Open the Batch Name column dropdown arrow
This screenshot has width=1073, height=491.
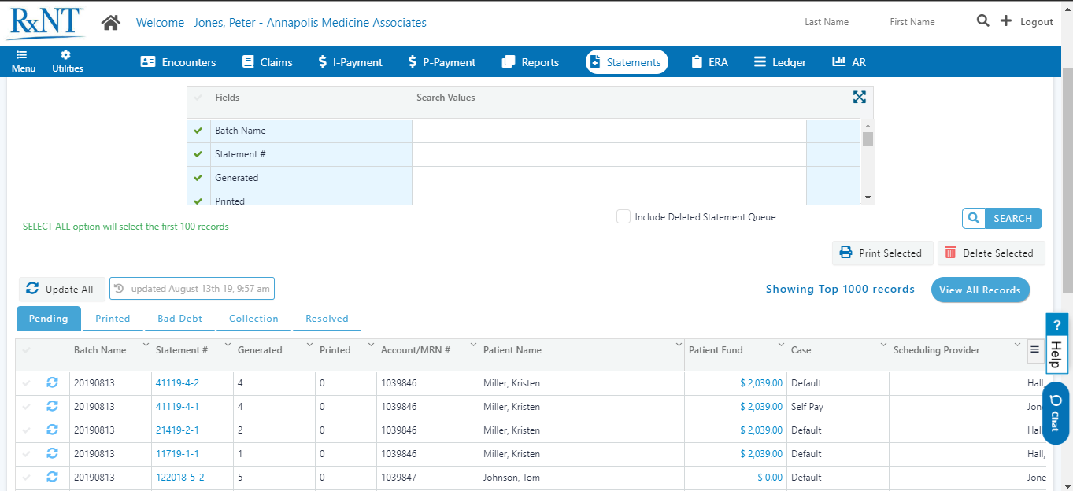pyautogui.click(x=146, y=345)
